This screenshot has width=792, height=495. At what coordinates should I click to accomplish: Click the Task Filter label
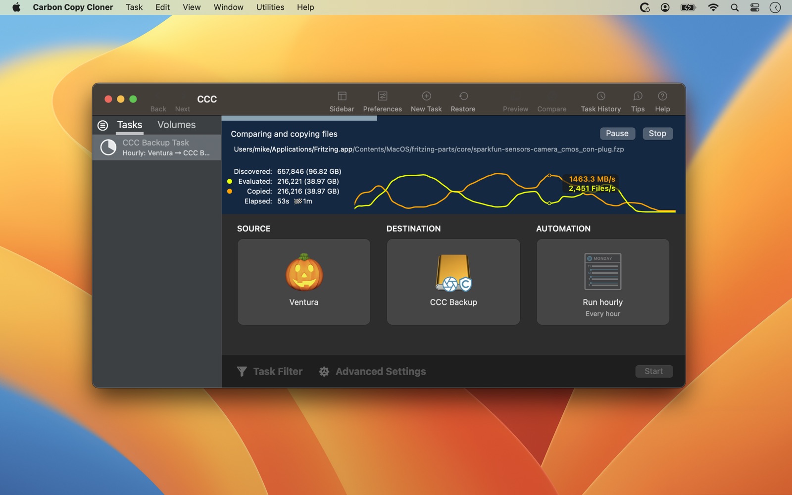coord(278,371)
